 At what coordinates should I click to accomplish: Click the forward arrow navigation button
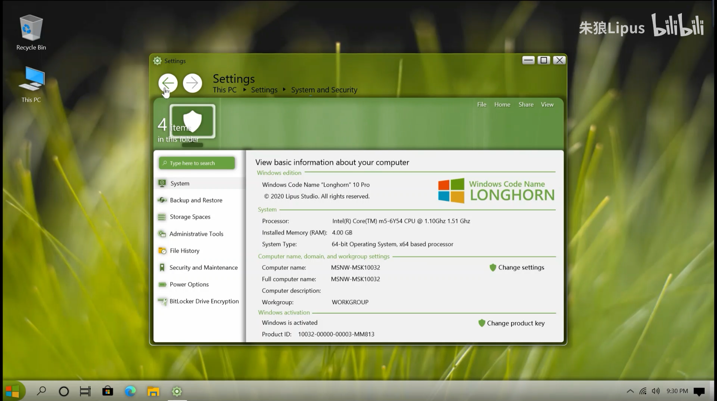(x=192, y=83)
